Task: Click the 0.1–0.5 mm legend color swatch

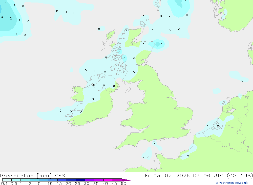Action: (7, 180)
